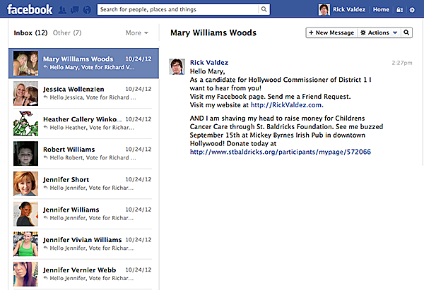Click the Rick Valdez sender name link
This screenshot has height=290, width=424.
(209, 63)
